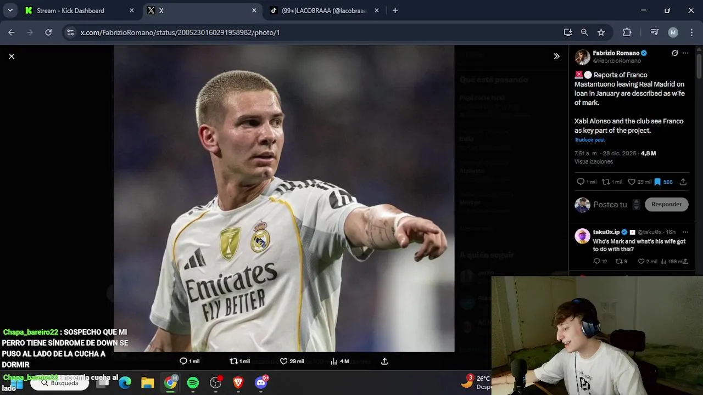Screen dimensions: 703x395
Task: Install app icon in the address bar
Action: pos(568,32)
